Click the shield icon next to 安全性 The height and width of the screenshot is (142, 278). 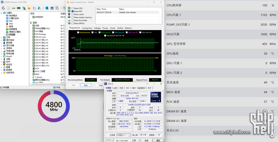pos(4,64)
